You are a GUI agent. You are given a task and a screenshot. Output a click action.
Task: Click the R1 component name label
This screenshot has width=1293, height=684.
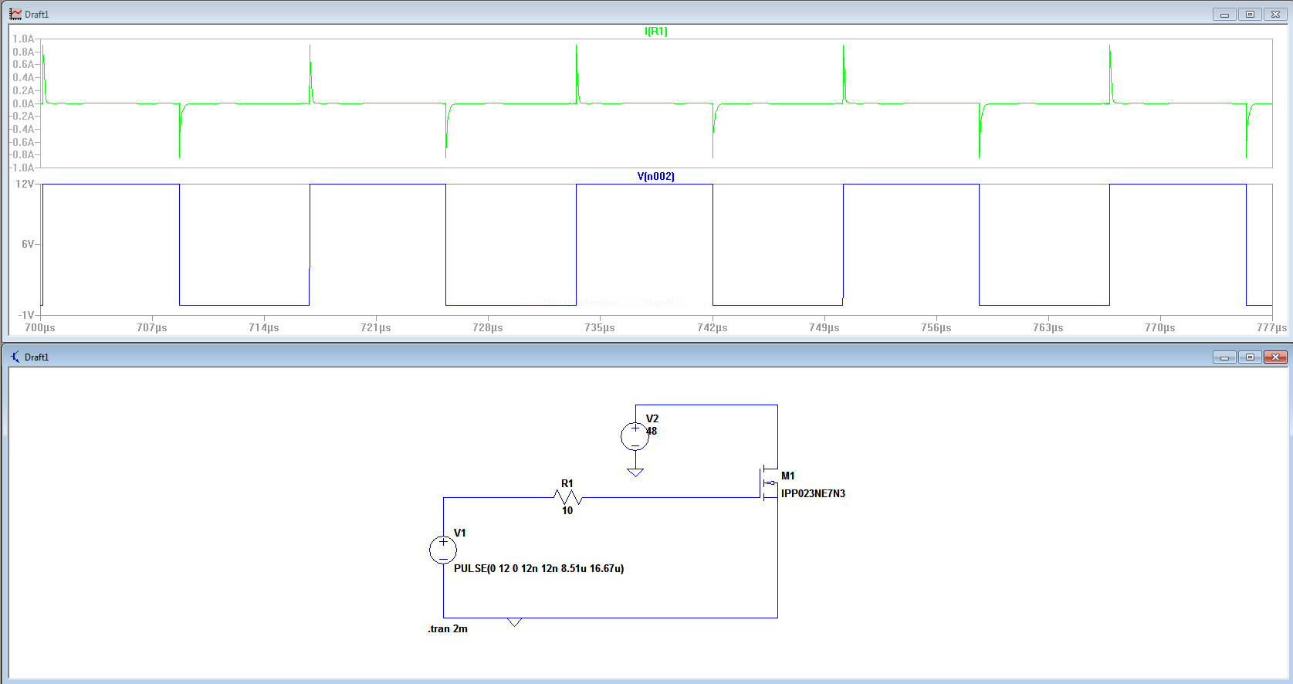pyautogui.click(x=567, y=484)
